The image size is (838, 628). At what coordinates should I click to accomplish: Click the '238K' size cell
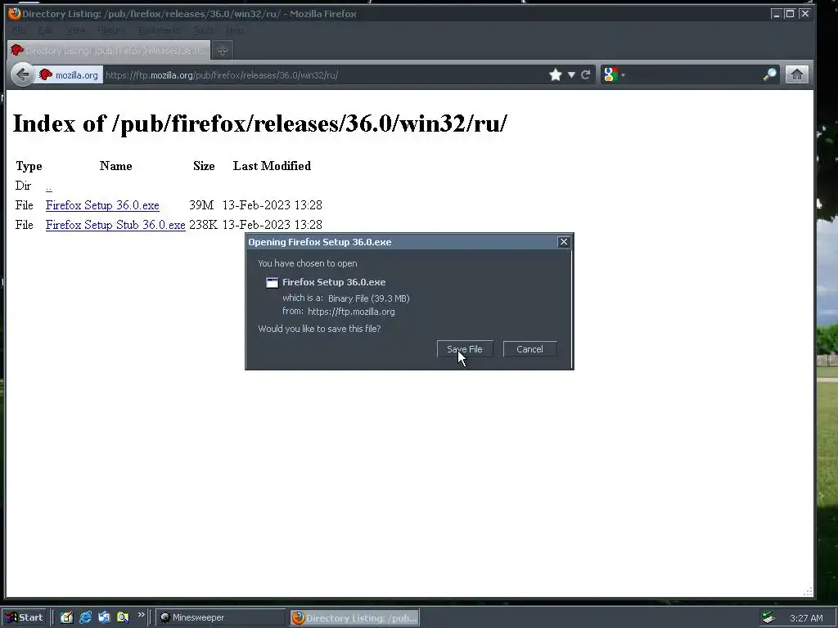[x=203, y=225]
